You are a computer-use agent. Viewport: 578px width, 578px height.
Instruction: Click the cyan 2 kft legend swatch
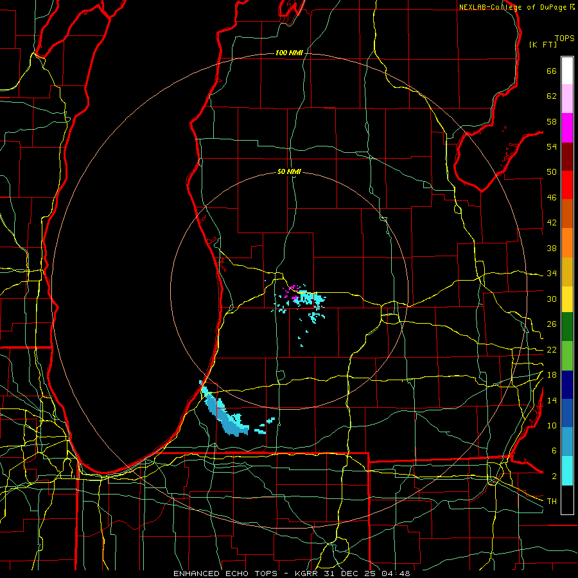coord(567,471)
